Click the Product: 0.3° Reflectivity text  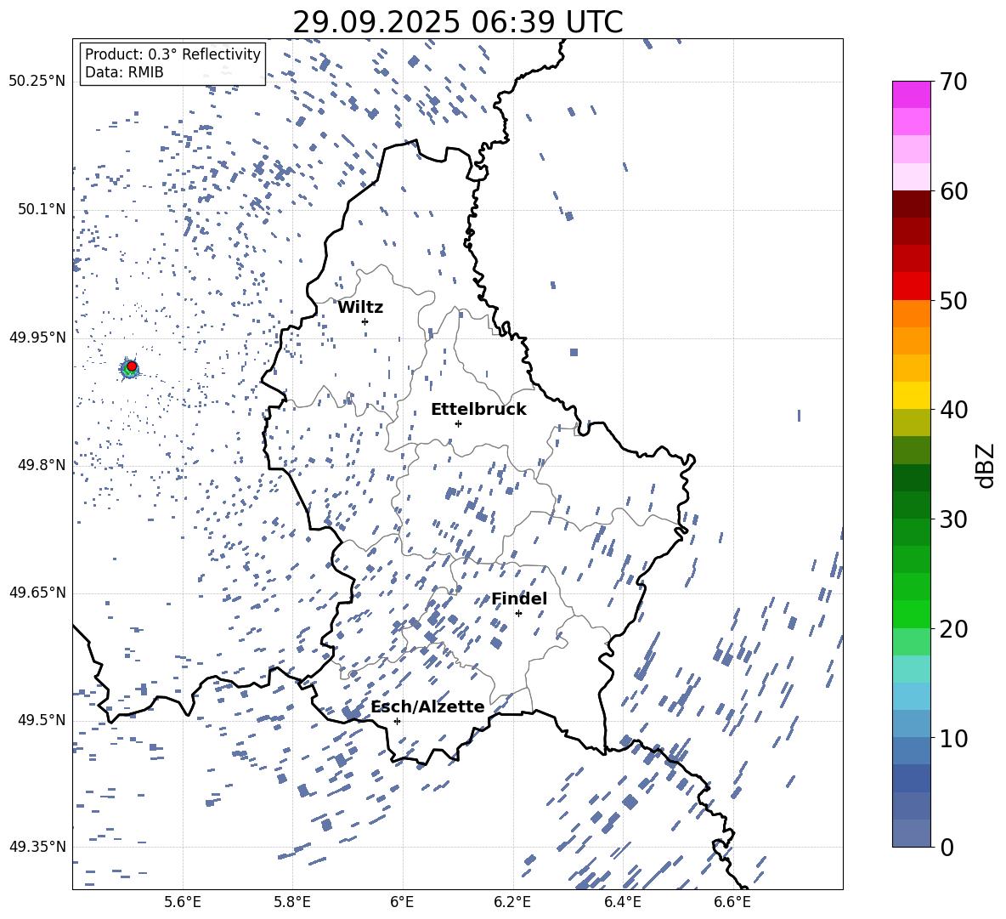tap(173, 54)
